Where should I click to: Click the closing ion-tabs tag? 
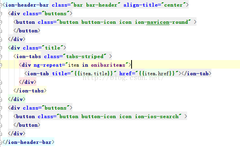click(x=30, y=91)
